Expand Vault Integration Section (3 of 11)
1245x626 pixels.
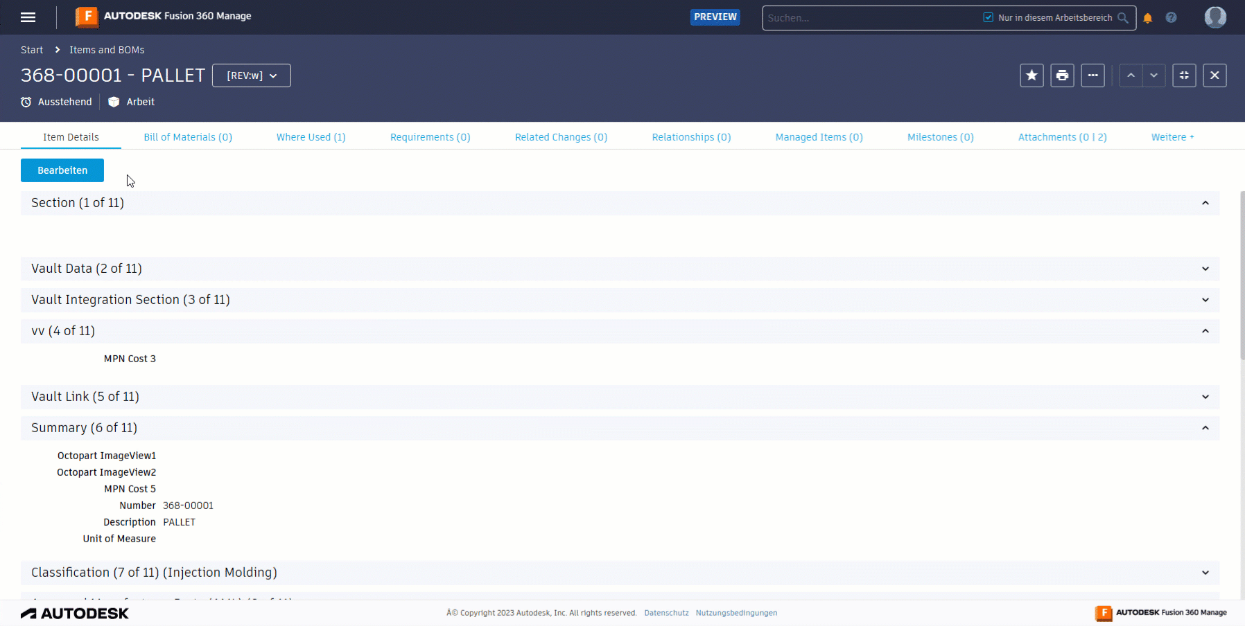click(x=1205, y=300)
